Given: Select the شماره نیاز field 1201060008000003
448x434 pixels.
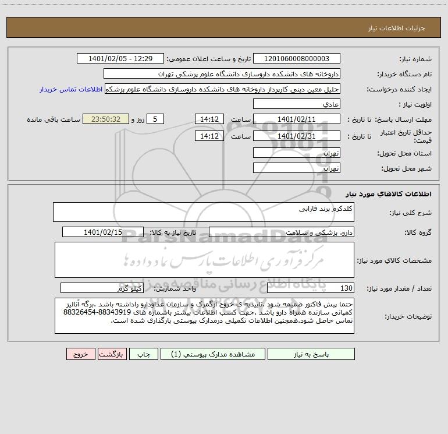Looking at the screenshot, I should pyautogui.click(x=297, y=59).
